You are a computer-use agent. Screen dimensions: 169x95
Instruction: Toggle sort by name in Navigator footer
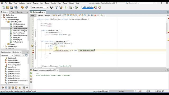click(24, 87)
